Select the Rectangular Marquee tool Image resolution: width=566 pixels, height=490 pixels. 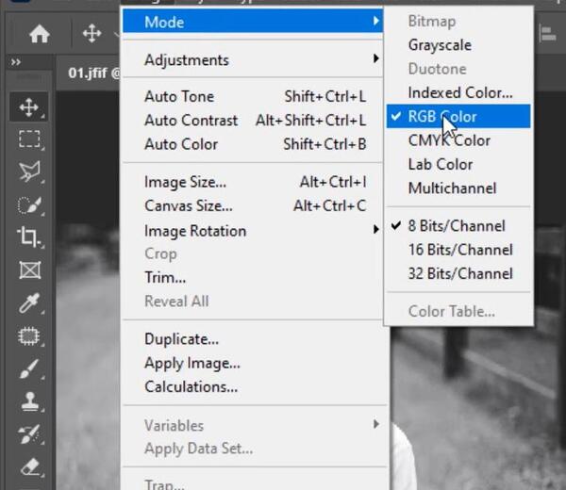pos(29,139)
